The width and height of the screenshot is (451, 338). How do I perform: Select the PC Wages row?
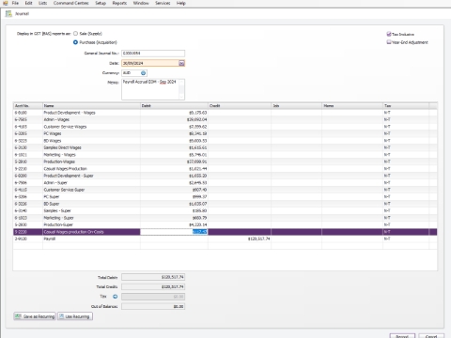[x=225, y=133]
